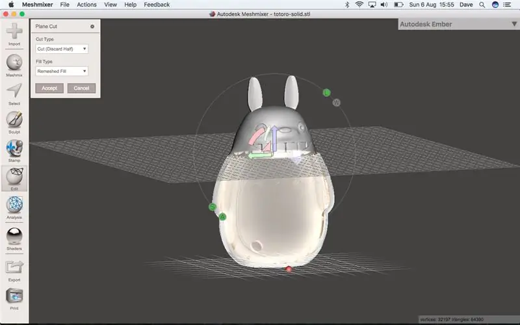Open the Apple menu
The image size is (520, 325).
click(x=11, y=5)
